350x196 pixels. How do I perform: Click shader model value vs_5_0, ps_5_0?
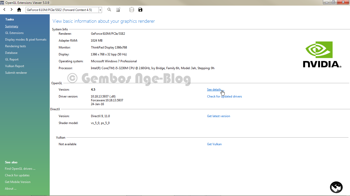click(100, 123)
